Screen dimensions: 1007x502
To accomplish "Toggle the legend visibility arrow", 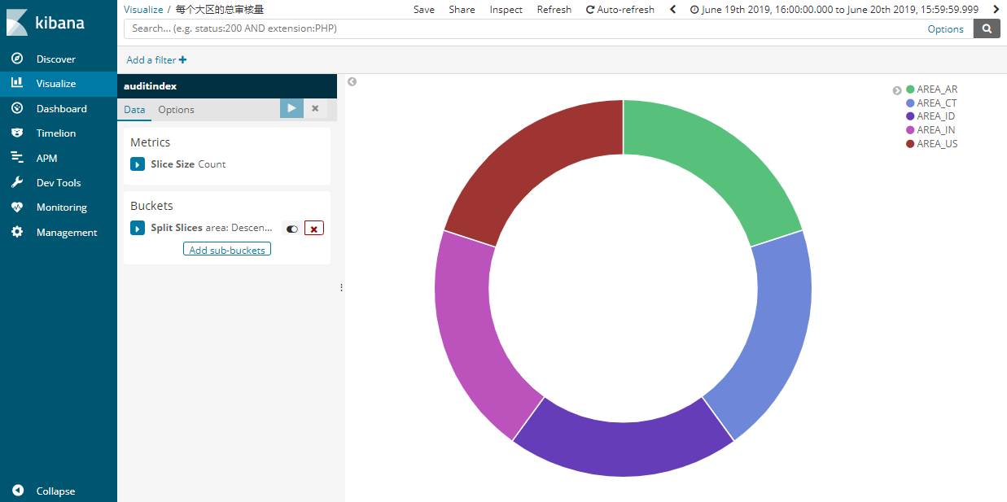I will [897, 90].
